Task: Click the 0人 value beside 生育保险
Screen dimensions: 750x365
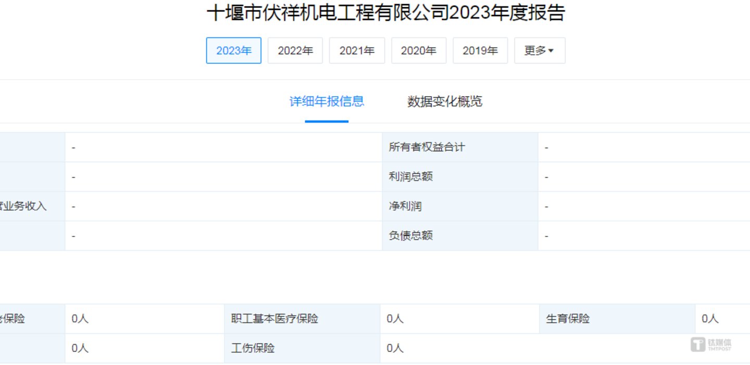Action: tap(710, 319)
